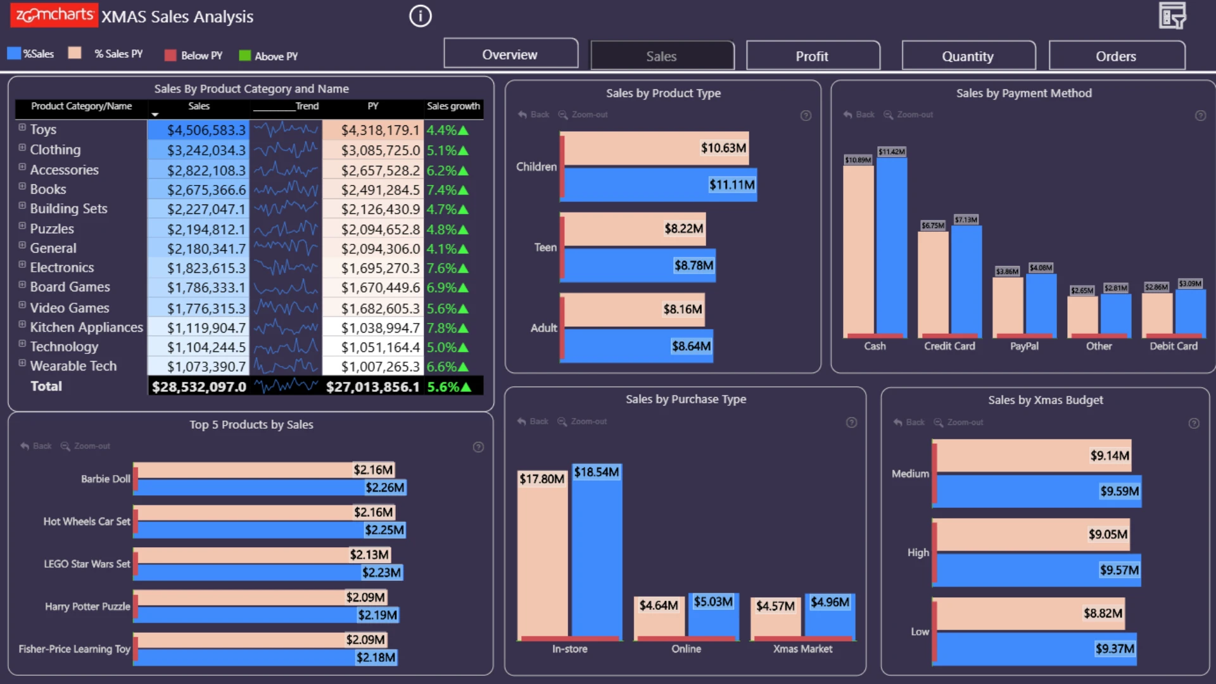Switch to the Orders tab
Image resolution: width=1216 pixels, height=684 pixels.
[x=1116, y=56]
